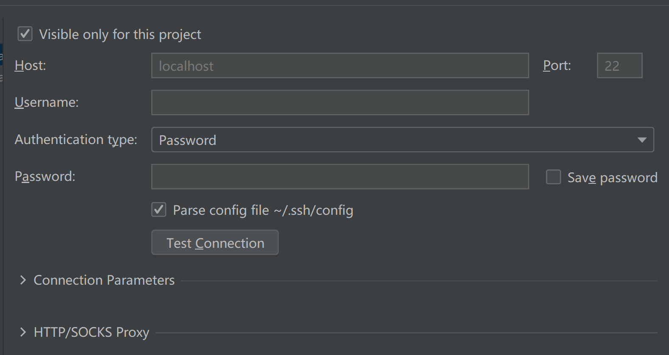Viewport: 669px width, 355px height.
Task: Click the 'Save password' label text
Action: point(612,177)
